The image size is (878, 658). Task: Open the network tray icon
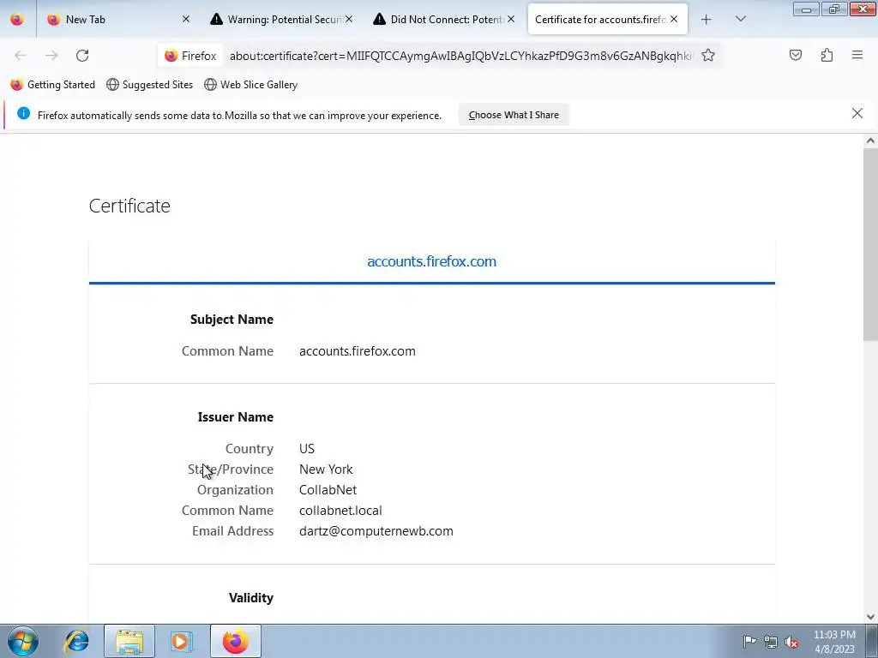771,642
